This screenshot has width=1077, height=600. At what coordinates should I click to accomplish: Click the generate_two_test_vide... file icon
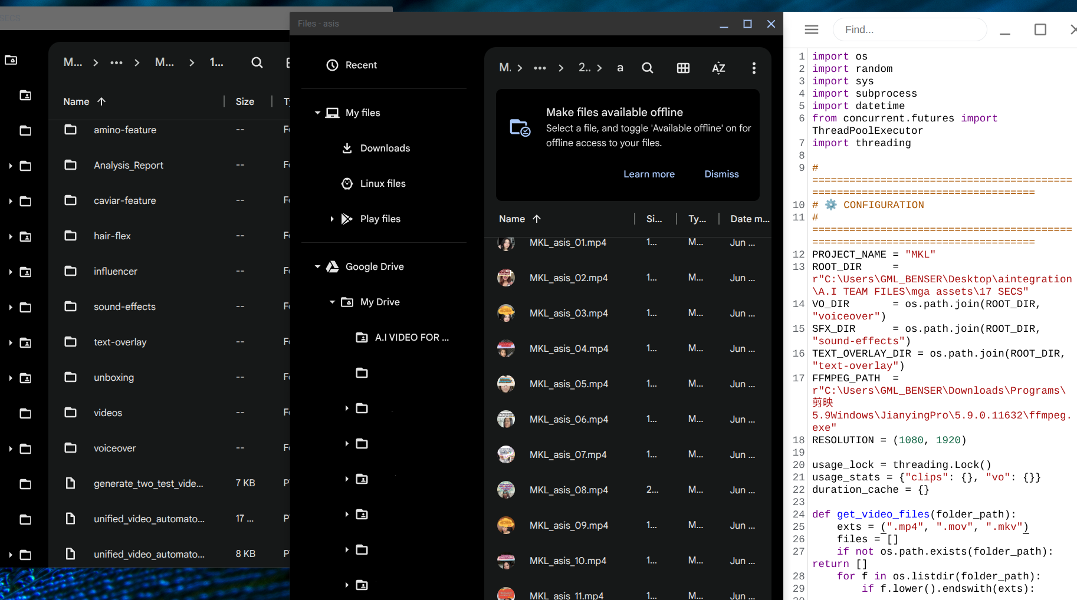point(70,483)
